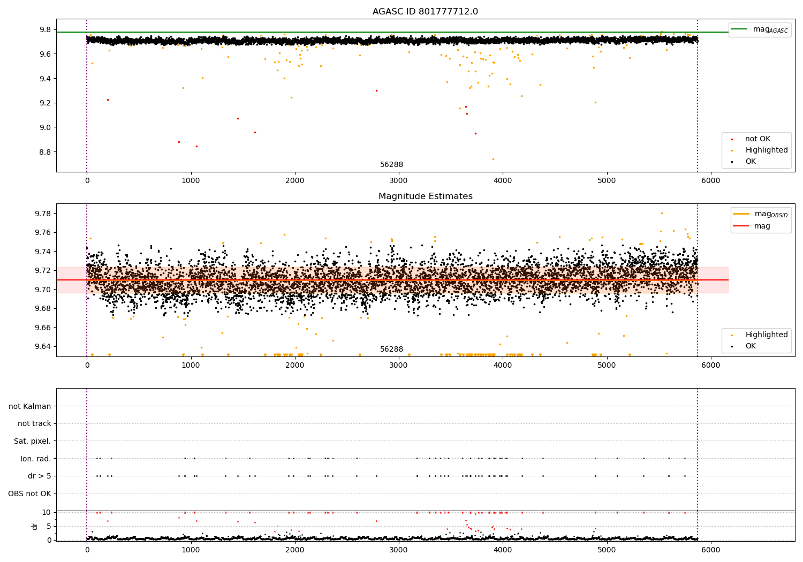This screenshot has height=562, width=803.
Task: Click the 10 tick on dr axis
Action: click(x=47, y=512)
